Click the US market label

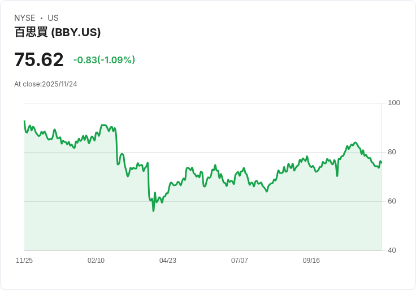pyautogui.click(x=53, y=18)
